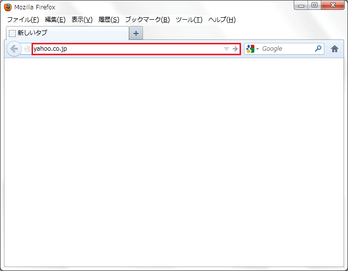
Task: Open the ブックマーク menu
Action: tap(147, 20)
